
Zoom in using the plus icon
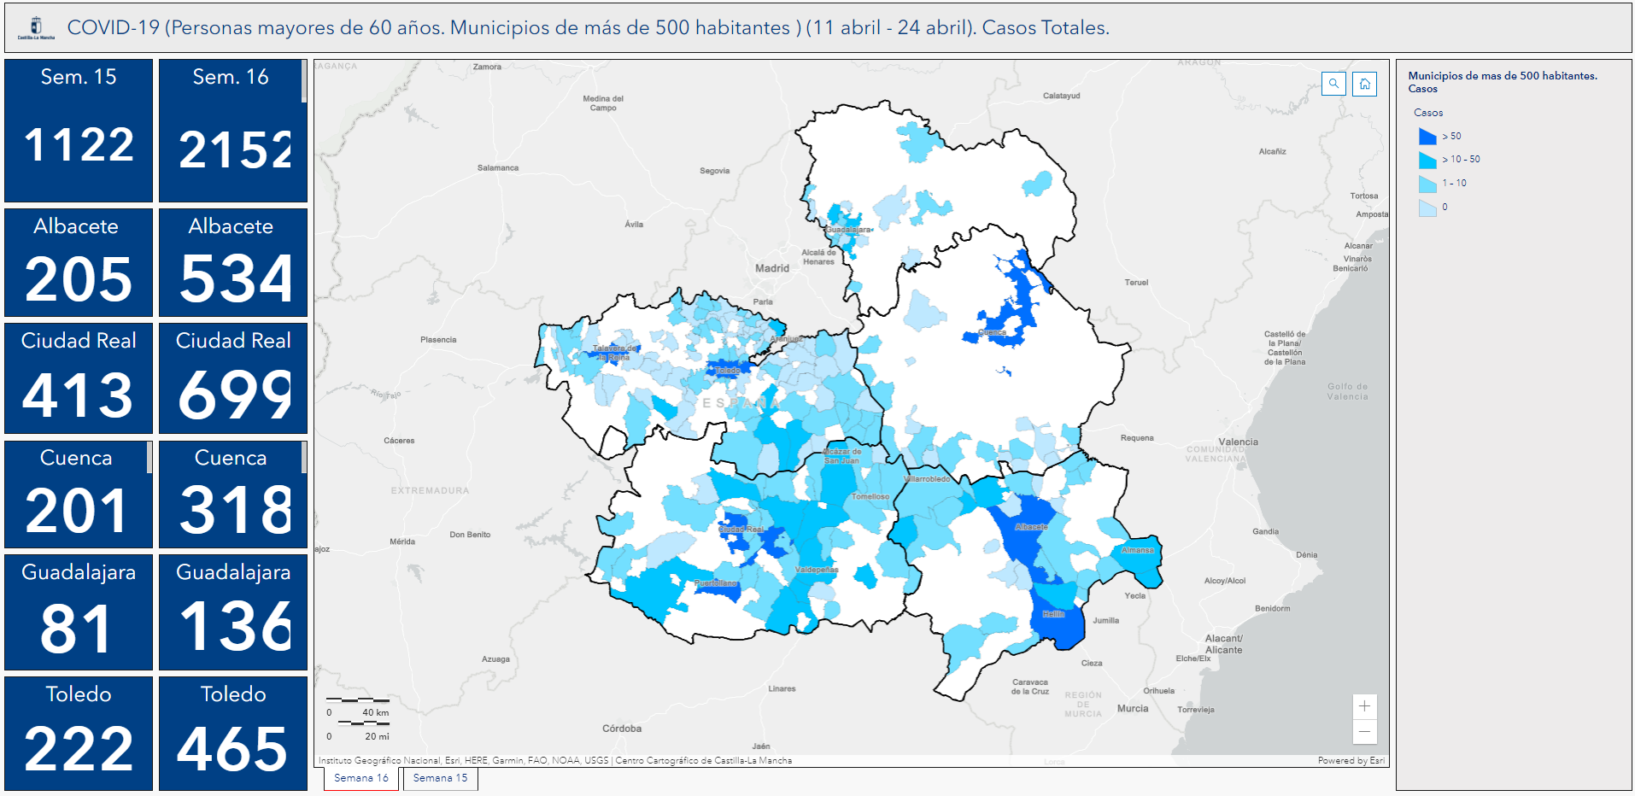[x=1364, y=705]
